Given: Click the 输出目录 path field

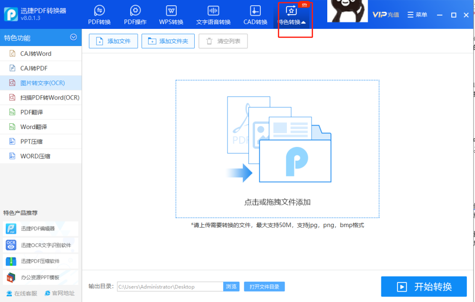Looking at the screenshot, I should pos(170,286).
